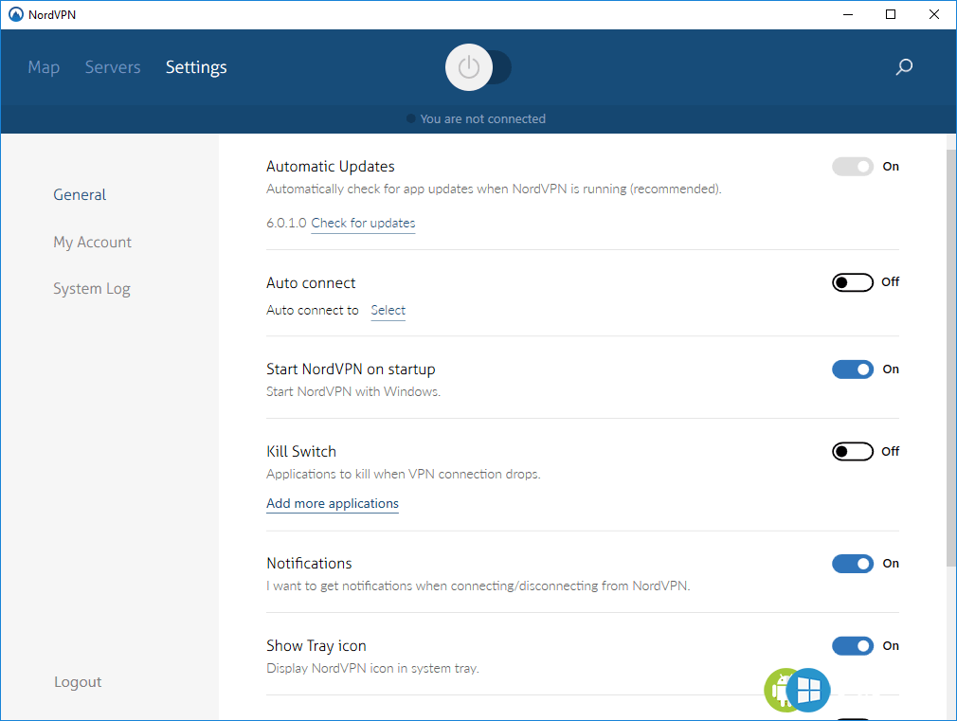Click the Automatic Updates heading
The image size is (957, 721).
point(330,167)
